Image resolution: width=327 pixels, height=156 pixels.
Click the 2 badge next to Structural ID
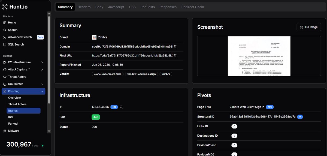click(300, 117)
